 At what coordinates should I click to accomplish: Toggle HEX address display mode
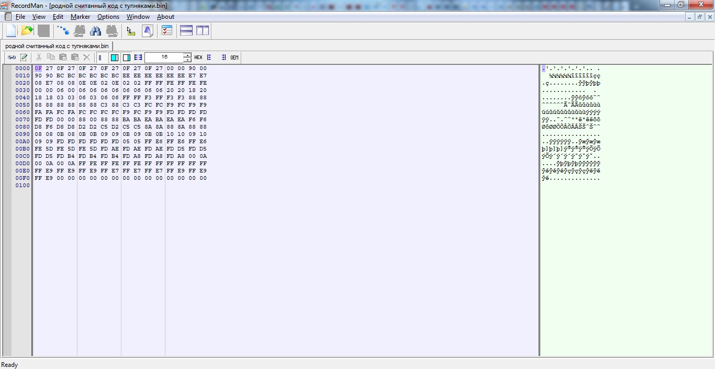198,57
